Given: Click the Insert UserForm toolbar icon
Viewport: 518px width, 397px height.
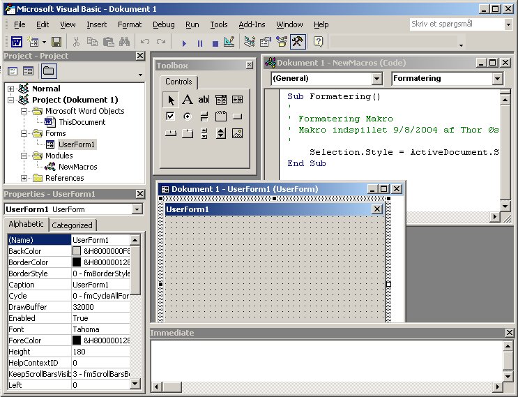Looking at the screenshot, I should pos(33,42).
